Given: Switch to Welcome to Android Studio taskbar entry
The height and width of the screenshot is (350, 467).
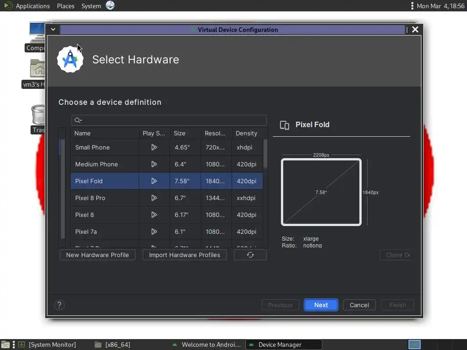Looking at the screenshot, I should (x=207, y=345).
